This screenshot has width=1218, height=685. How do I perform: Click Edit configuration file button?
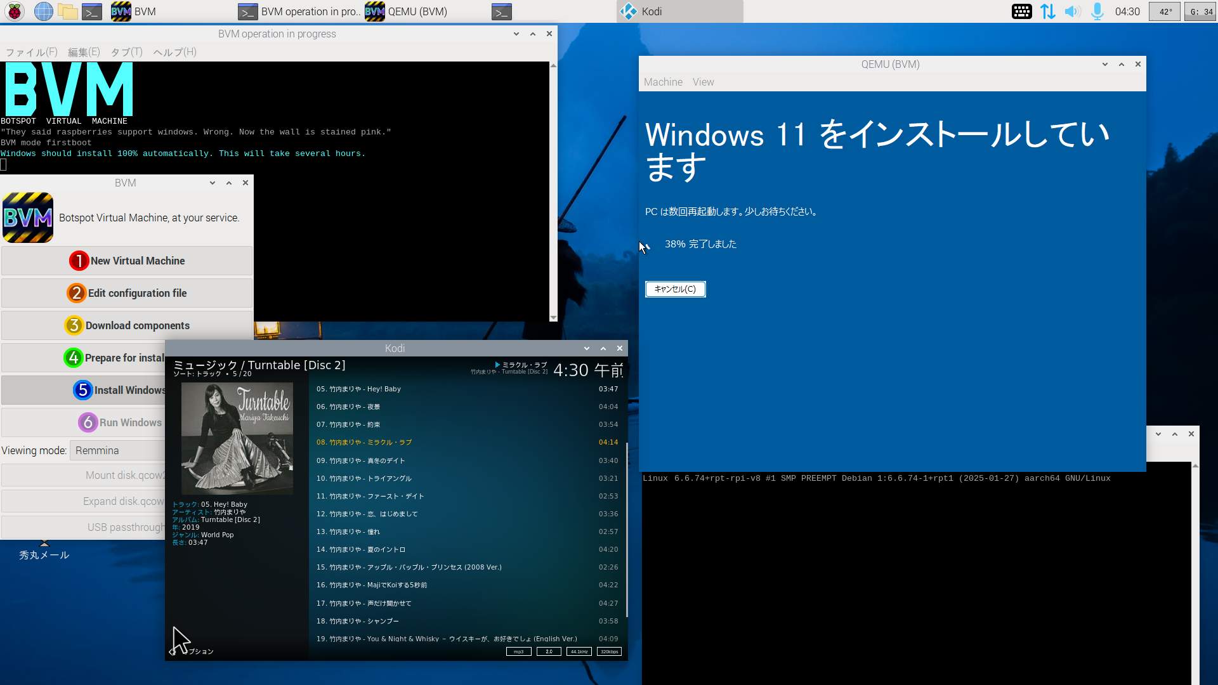tap(127, 293)
